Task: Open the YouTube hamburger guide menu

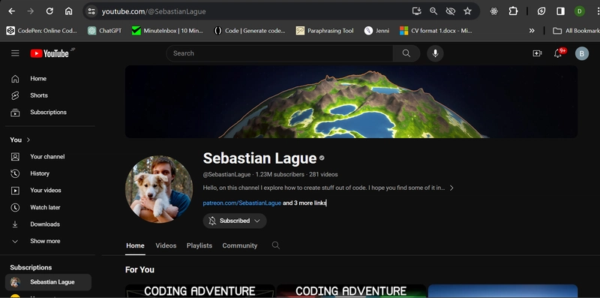Action: pyautogui.click(x=15, y=53)
